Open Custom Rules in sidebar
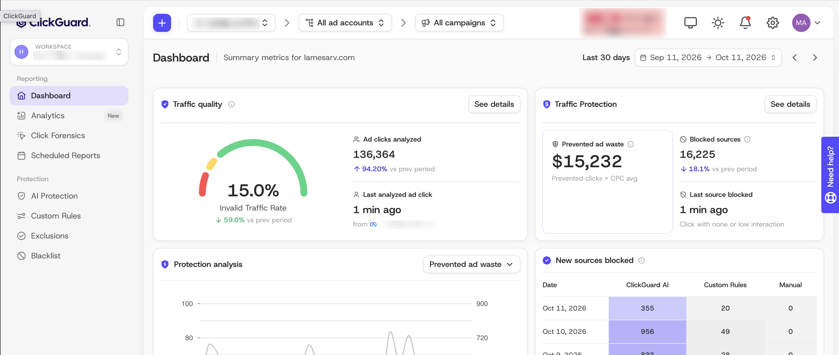Image resolution: width=839 pixels, height=355 pixels. [x=69, y=215]
